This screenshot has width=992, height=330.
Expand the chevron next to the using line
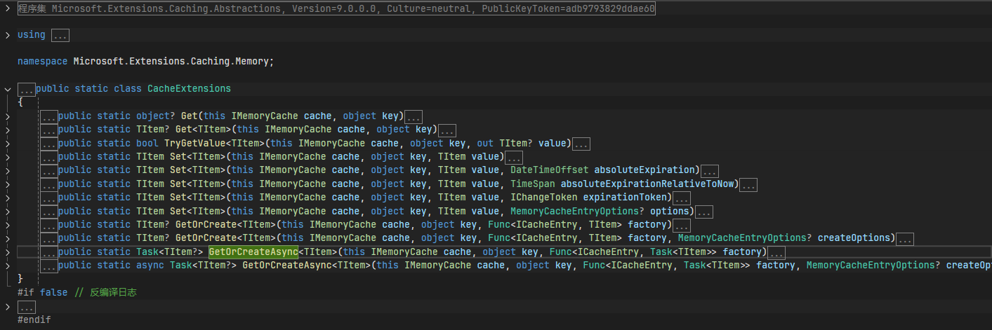click(7, 35)
